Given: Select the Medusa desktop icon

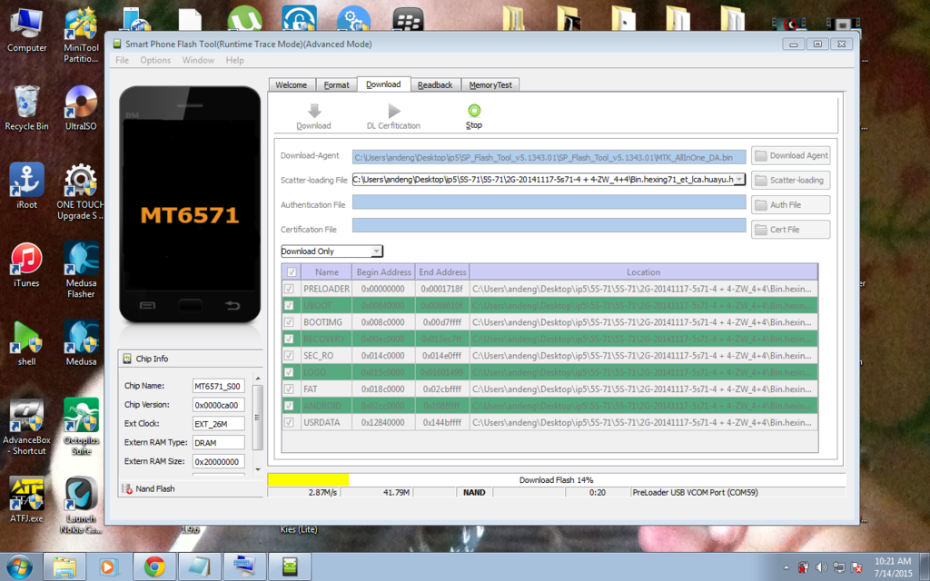Looking at the screenshot, I should click(x=81, y=344).
